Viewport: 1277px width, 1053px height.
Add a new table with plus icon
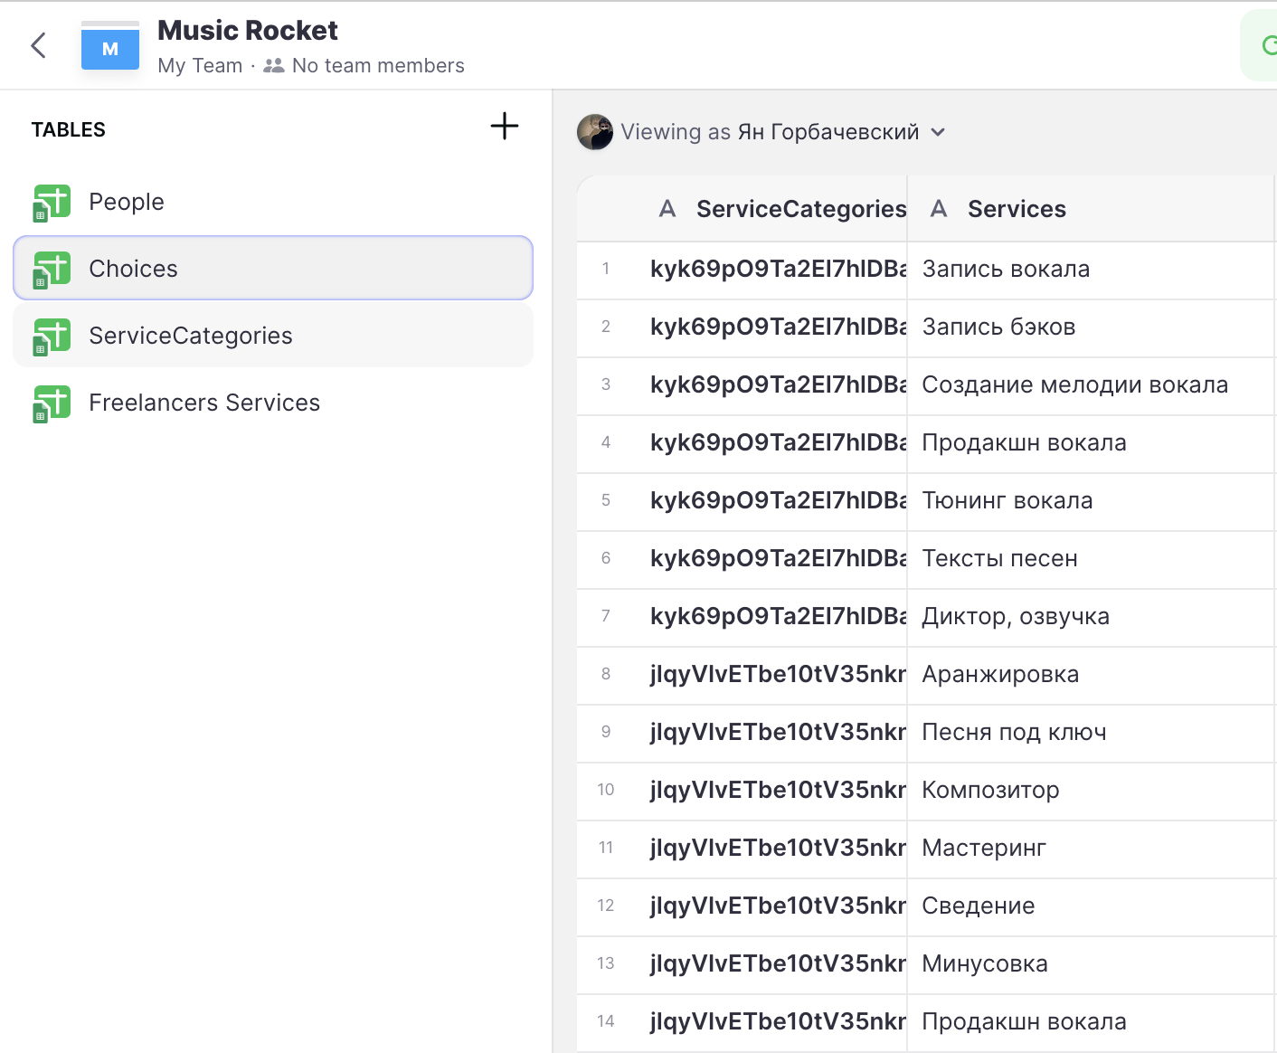click(x=505, y=126)
